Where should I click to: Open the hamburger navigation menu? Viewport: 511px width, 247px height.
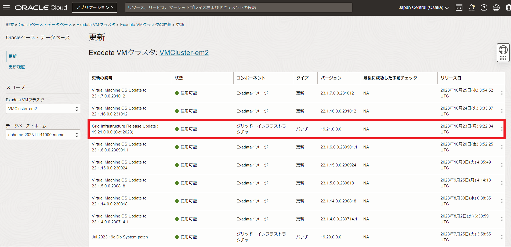[x=6, y=8]
